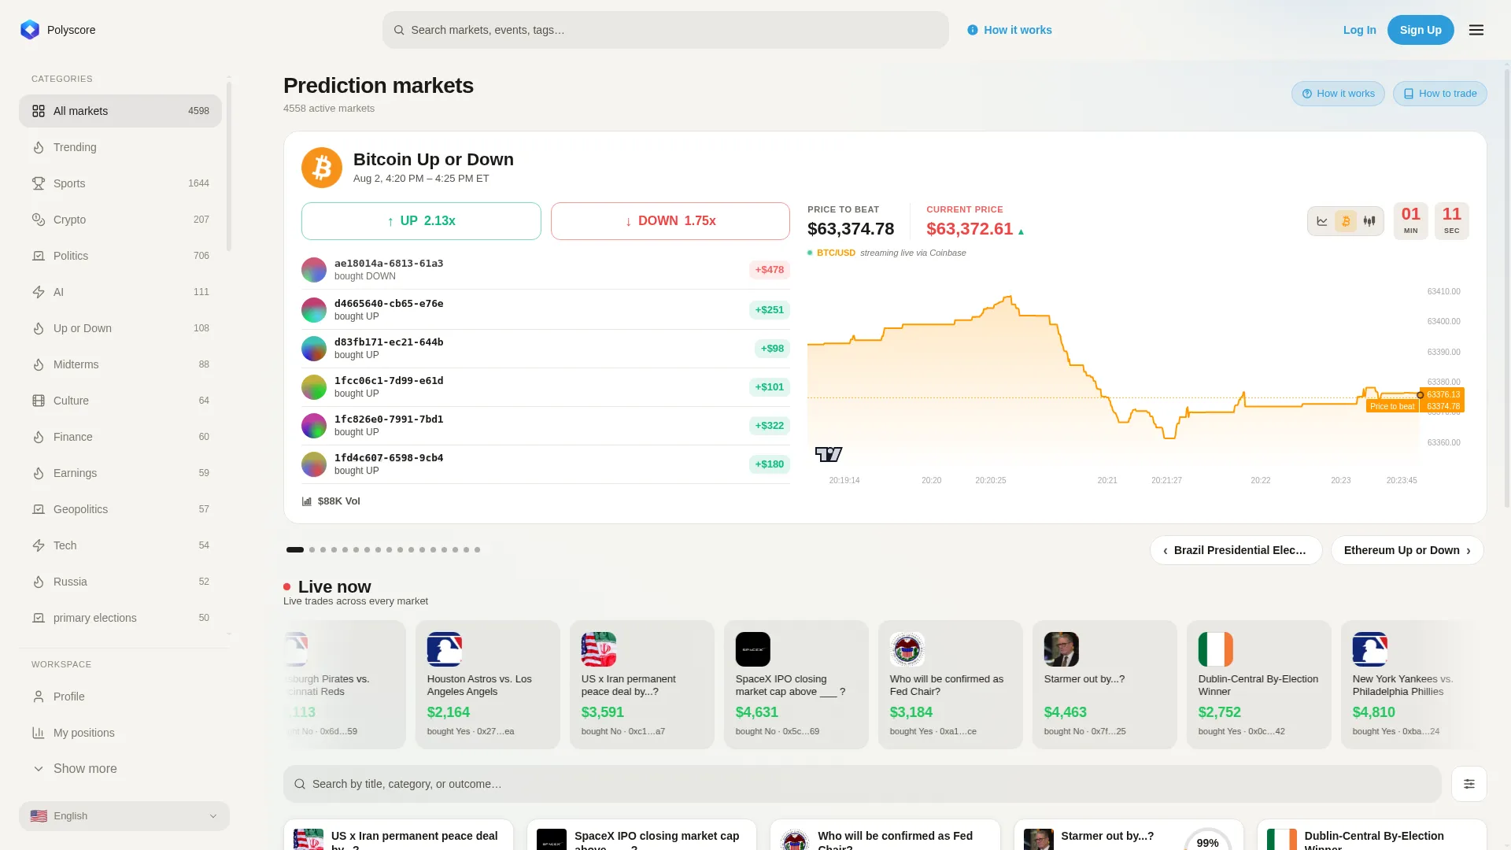Screen dimensions: 1511x850
Task: Click the Starmer photo thumbnail in Live now
Action: 1062,649
